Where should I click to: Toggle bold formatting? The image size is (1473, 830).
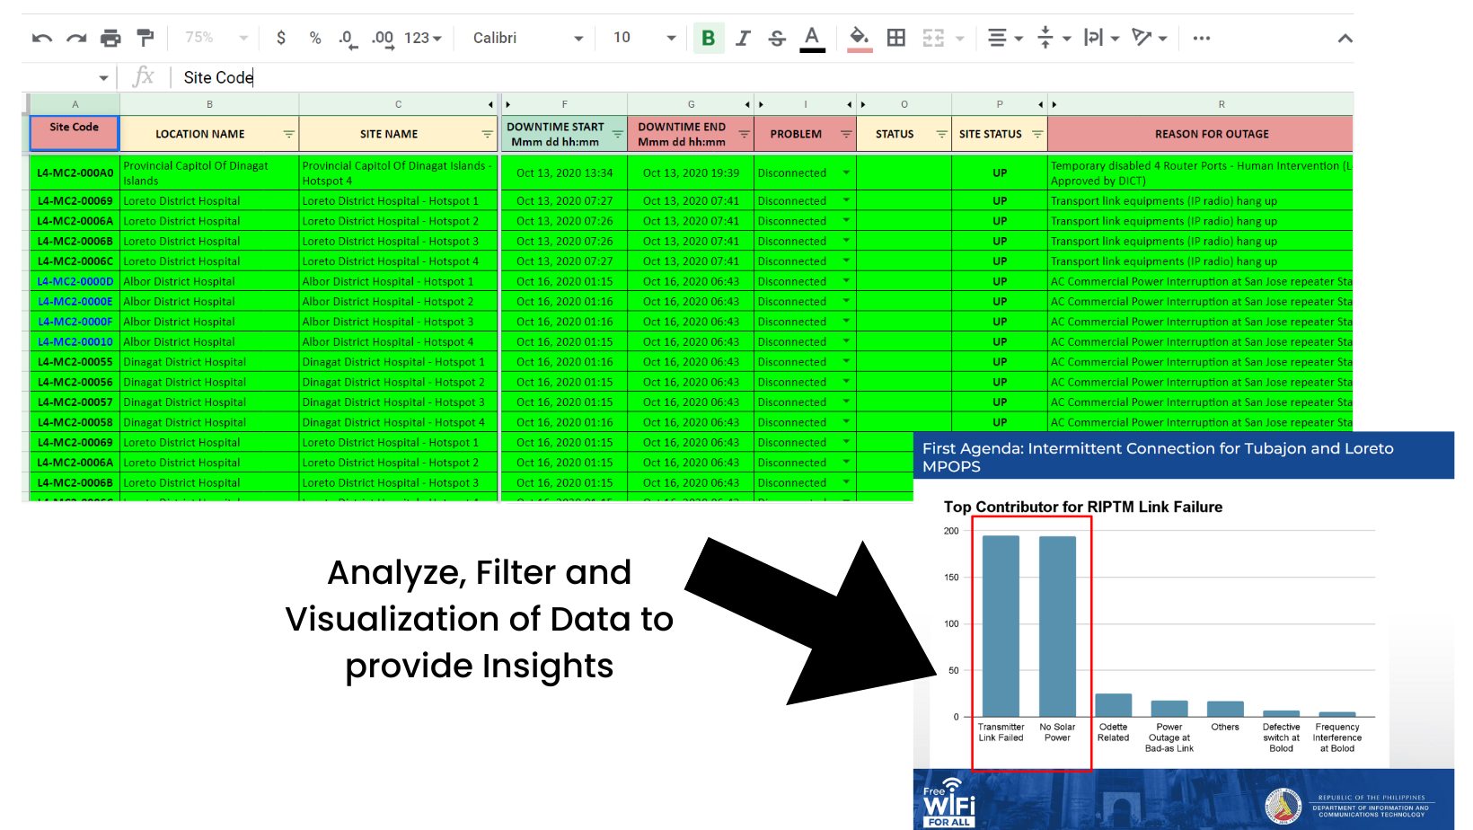point(709,38)
